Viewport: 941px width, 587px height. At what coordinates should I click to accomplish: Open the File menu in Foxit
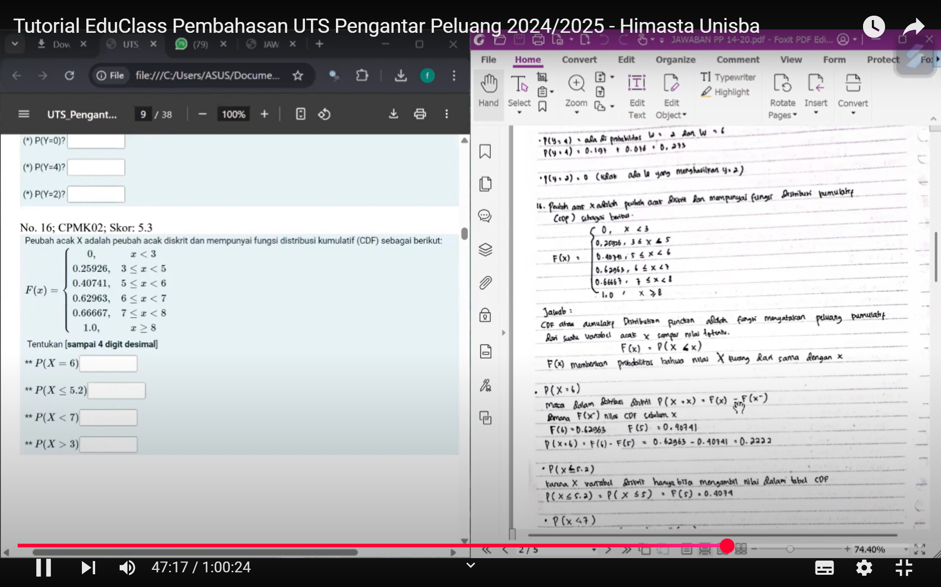click(x=488, y=60)
